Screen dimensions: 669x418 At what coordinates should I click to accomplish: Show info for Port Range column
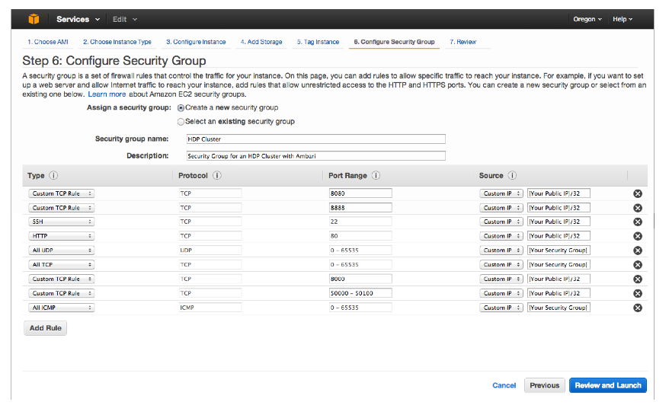pos(376,175)
